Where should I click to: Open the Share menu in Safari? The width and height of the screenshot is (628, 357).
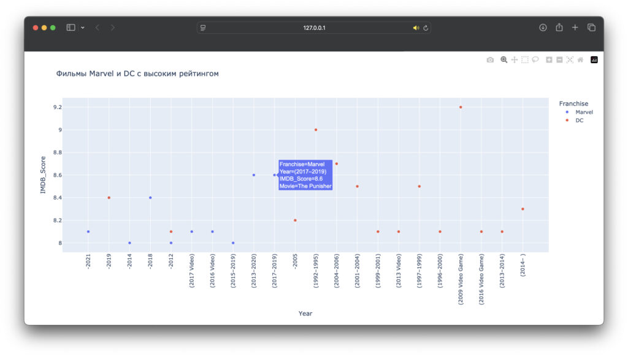(559, 28)
